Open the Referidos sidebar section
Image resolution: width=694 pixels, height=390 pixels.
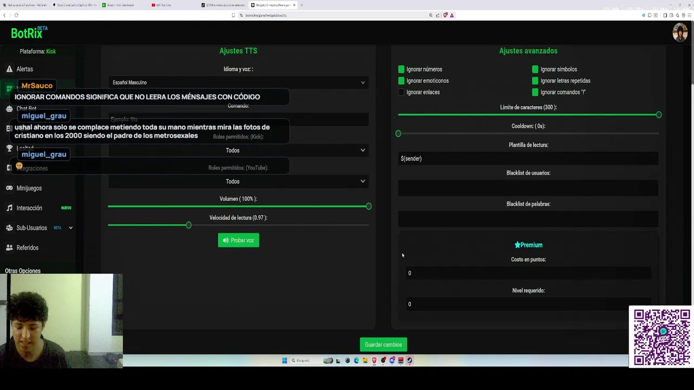[x=27, y=248]
